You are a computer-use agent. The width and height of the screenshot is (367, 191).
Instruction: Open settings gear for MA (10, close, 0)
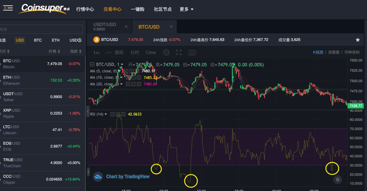[134, 78]
